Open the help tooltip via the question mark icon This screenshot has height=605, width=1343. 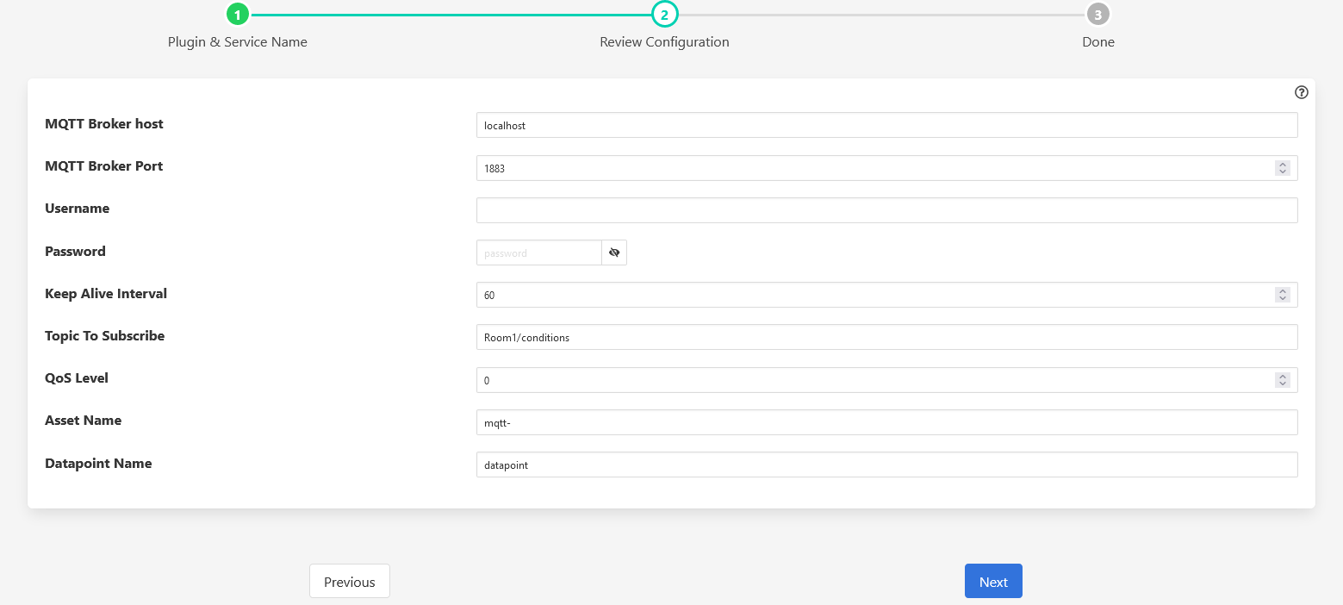[1302, 92]
